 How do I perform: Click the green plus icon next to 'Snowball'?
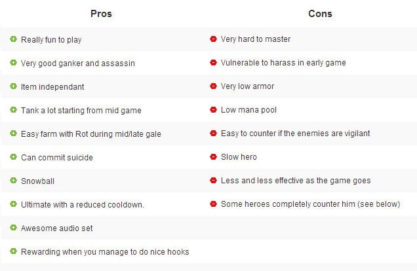14,181
